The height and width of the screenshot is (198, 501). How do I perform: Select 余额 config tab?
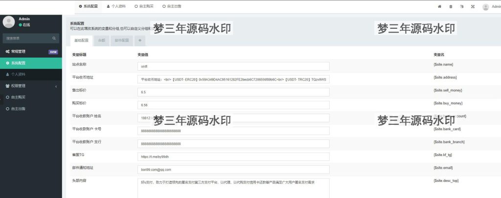point(102,41)
